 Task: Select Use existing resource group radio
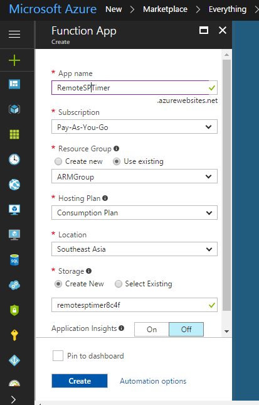tap(117, 161)
